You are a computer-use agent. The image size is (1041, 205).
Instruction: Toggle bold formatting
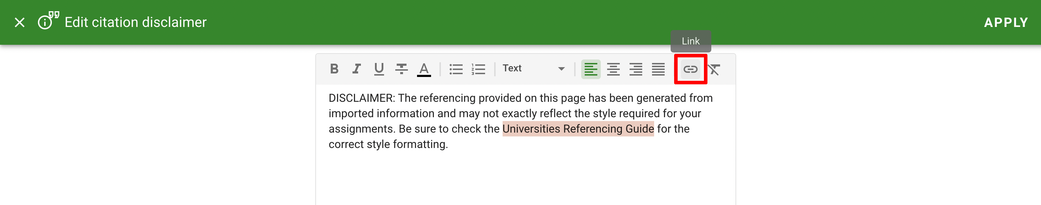334,69
